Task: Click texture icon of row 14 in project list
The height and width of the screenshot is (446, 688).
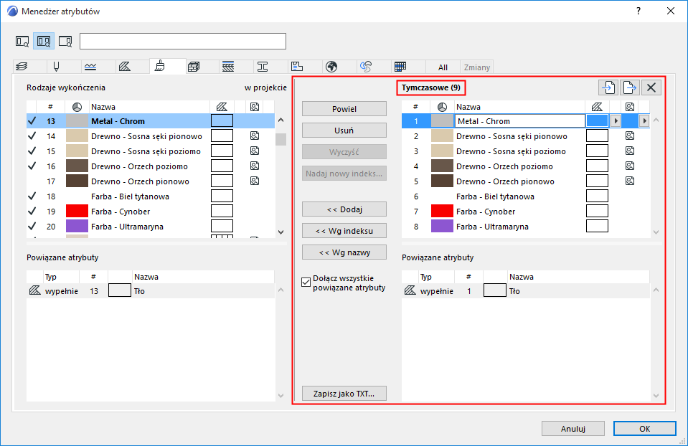Action: 255,136
